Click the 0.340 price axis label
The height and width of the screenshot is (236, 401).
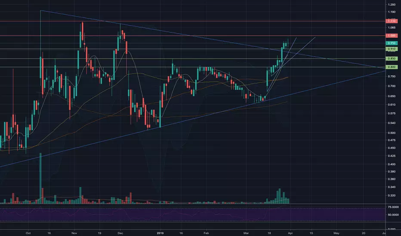pyautogui.click(x=392, y=187)
